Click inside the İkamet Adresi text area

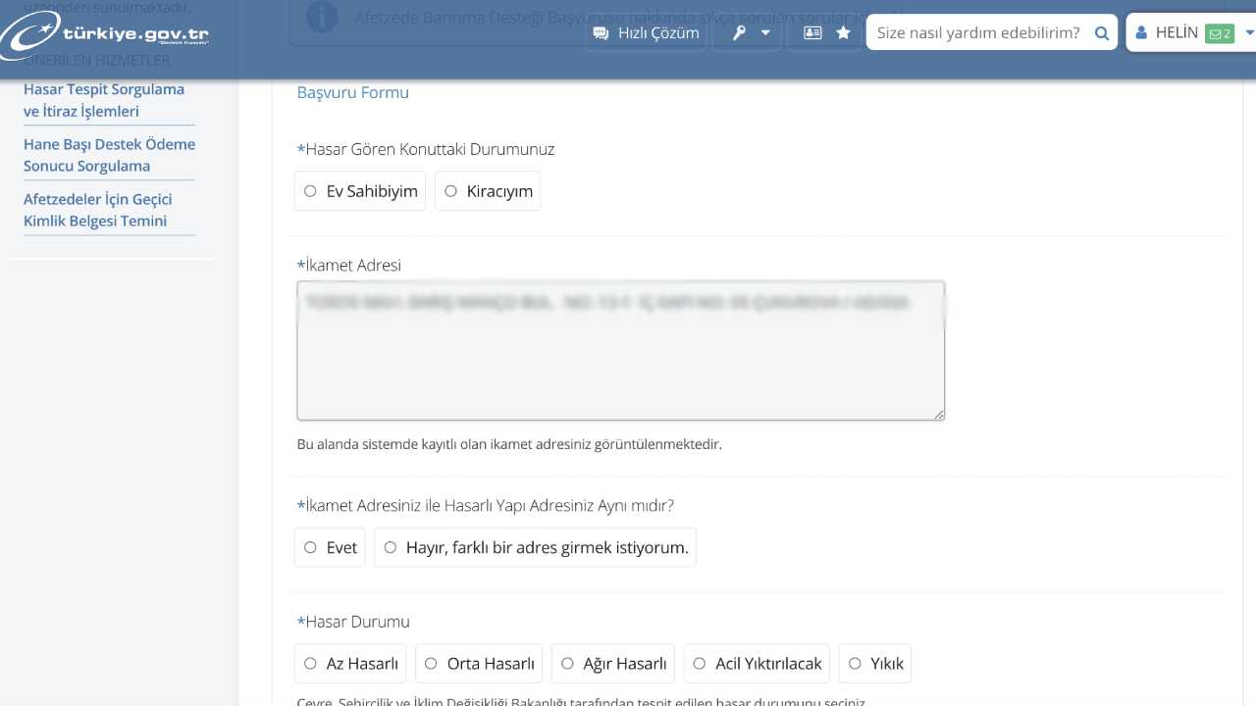coord(620,350)
